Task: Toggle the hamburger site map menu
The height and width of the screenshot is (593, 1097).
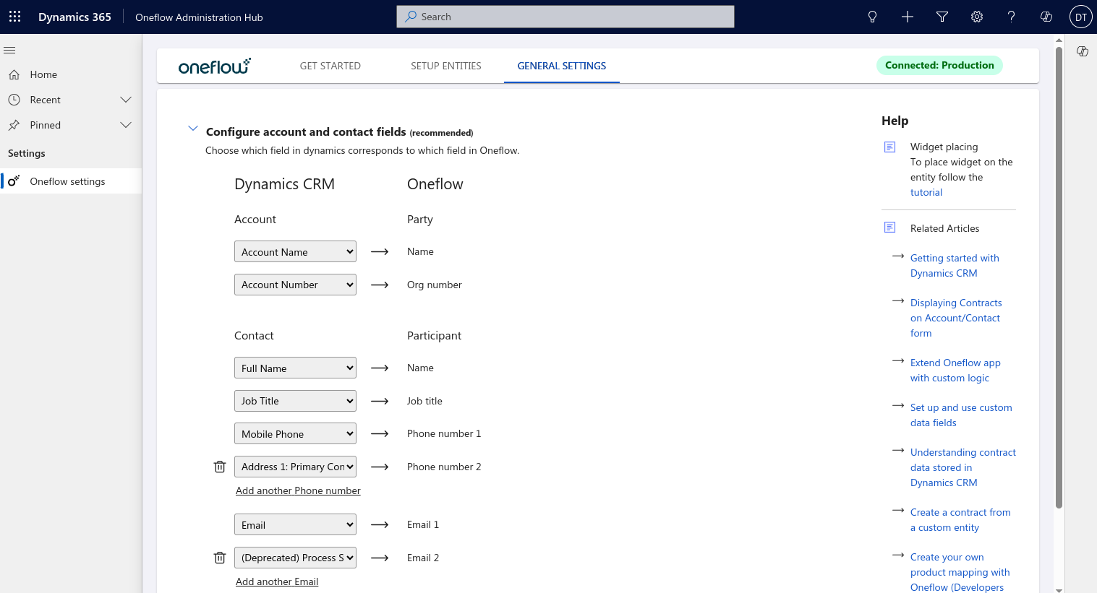Action: pyautogui.click(x=9, y=50)
